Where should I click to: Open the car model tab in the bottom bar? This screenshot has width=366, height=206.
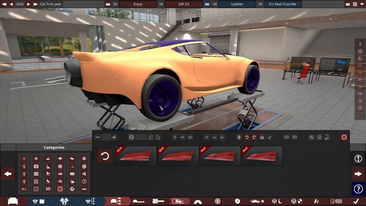(13, 201)
